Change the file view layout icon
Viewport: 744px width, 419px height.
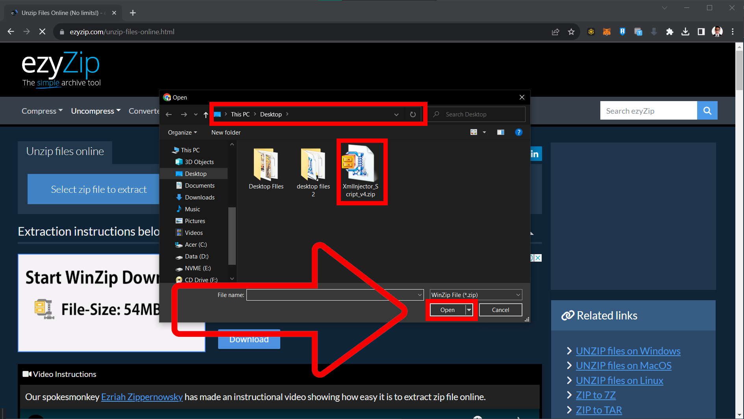click(474, 132)
